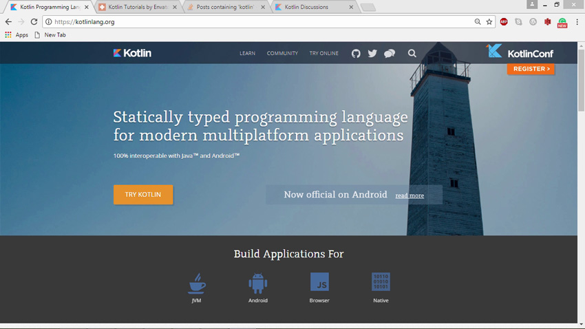Click the green NEW extension icon
585x329 pixels.
pos(562,23)
